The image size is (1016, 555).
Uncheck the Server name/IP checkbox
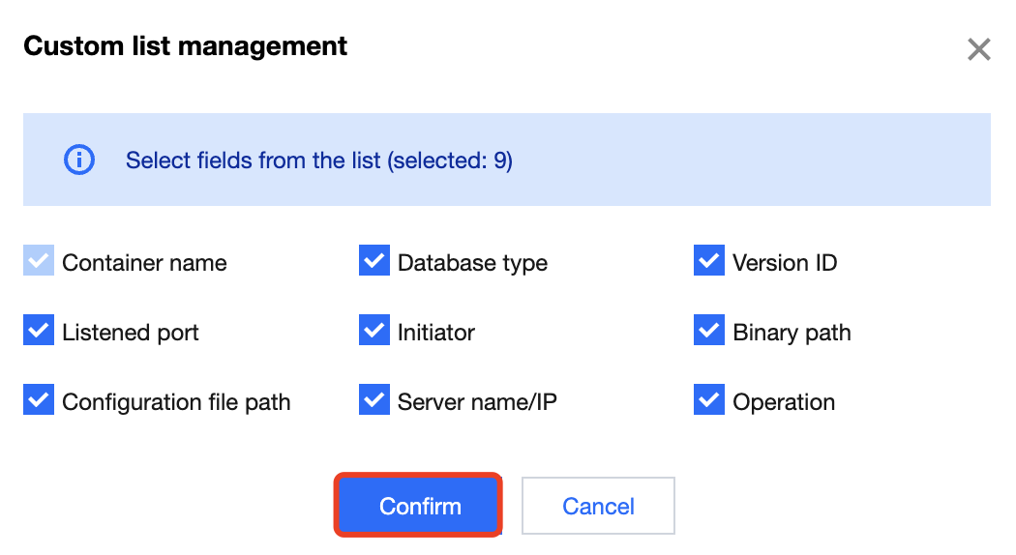point(374,401)
